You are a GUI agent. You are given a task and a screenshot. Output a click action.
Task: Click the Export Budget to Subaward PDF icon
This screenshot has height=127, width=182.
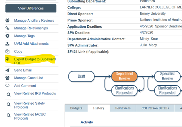click(x=7, y=59)
